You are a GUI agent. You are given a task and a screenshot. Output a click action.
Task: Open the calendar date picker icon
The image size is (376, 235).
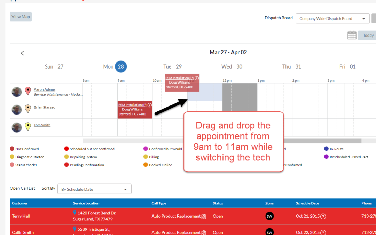tap(352, 35)
